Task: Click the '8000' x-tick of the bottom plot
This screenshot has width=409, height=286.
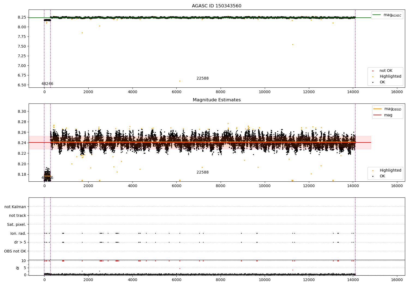Action: pyautogui.click(x=220, y=280)
